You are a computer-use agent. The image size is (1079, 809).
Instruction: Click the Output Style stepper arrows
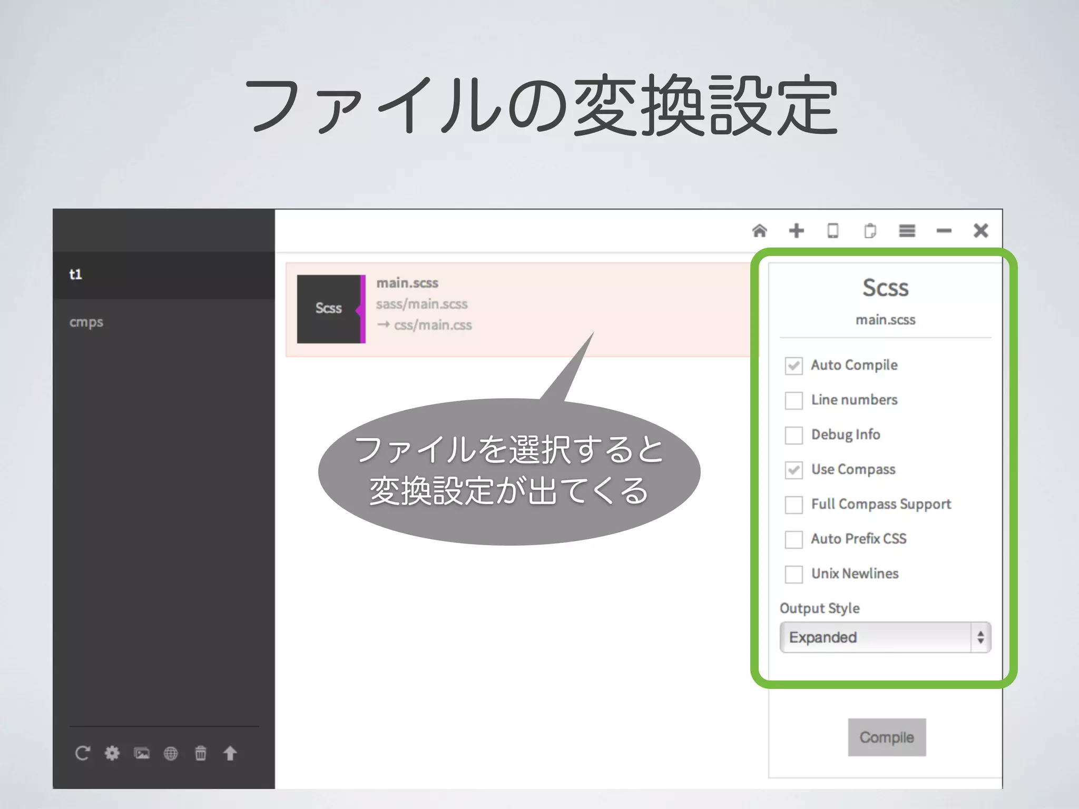pos(980,637)
